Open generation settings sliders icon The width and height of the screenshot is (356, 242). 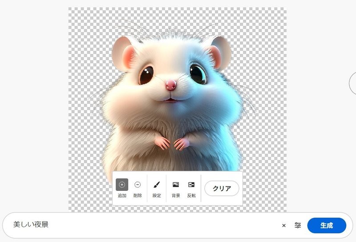pyautogui.click(x=298, y=226)
